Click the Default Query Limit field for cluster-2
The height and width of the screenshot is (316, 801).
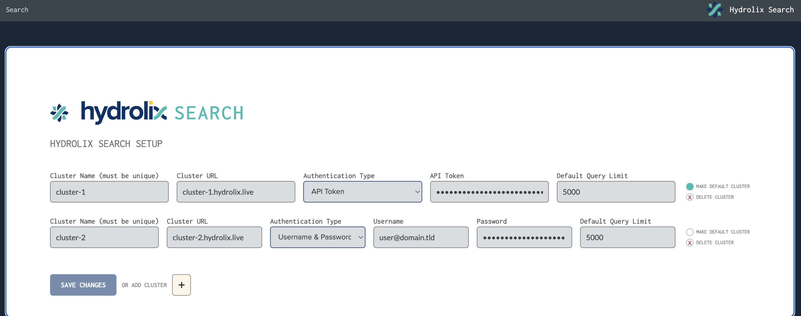pos(627,237)
